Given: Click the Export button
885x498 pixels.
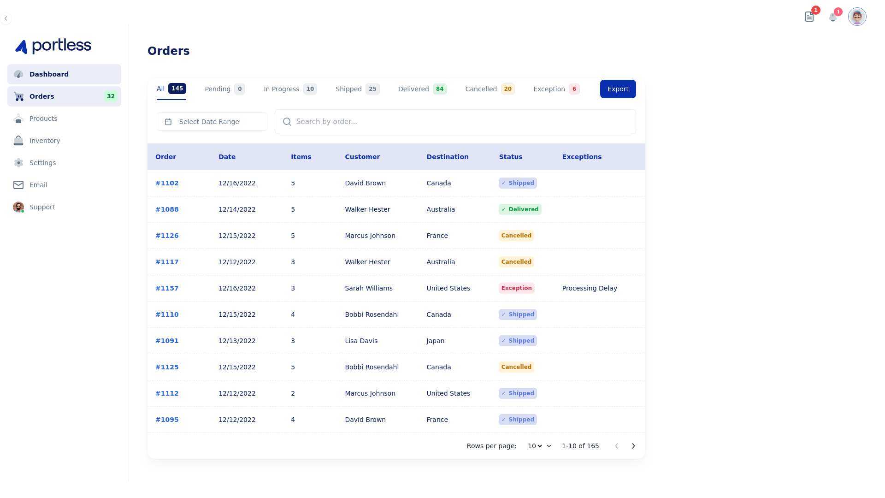Looking at the screenshot, I should pyautogui.click(x=618, y=89).
